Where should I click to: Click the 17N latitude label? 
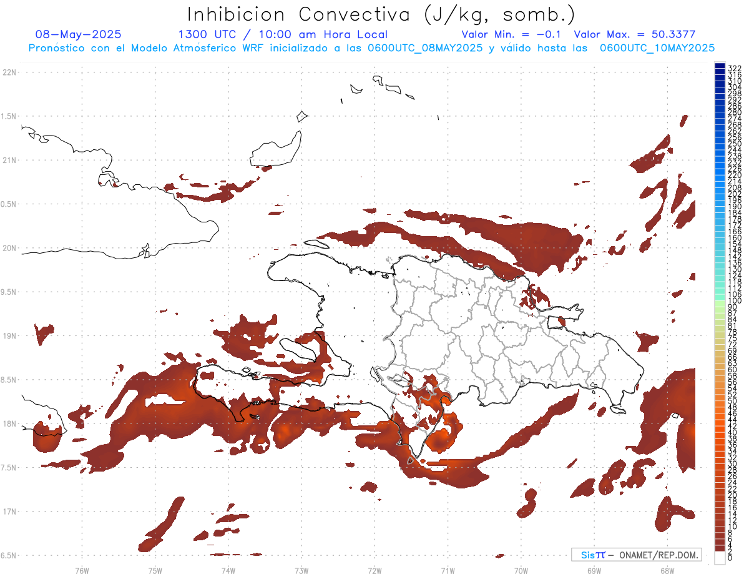[x=10, y=512]
